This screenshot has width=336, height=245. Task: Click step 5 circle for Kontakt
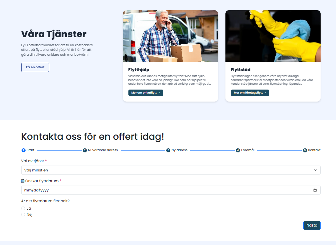(x=305, y=150)
